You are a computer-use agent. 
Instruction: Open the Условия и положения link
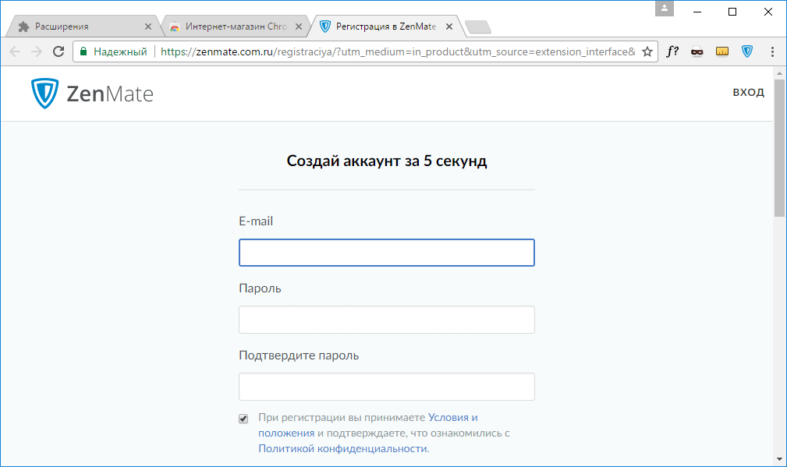coord(368,425)
